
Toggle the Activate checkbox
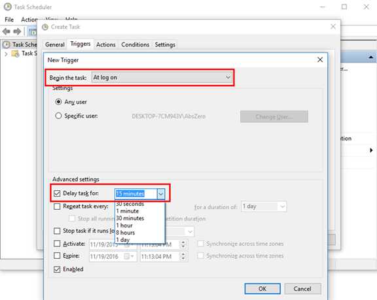[57, 244]
